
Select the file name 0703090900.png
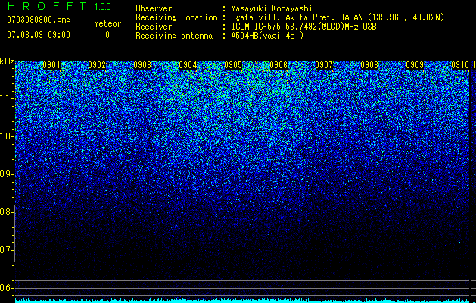point(39,20)
